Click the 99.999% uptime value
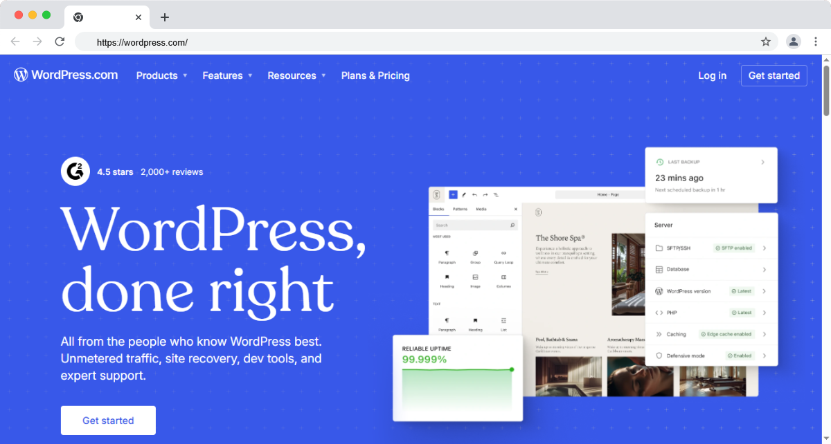Viewport: 831px width, 444px height. point(425,360)
